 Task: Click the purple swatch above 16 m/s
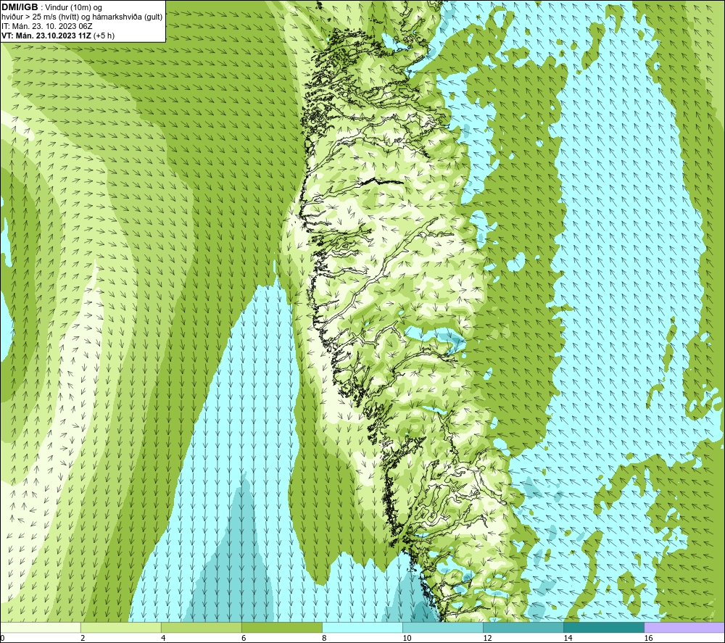pyautogui.click(x=684, y=627)
